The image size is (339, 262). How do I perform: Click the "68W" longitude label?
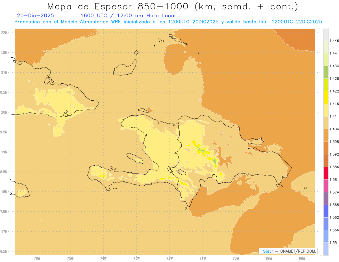pos(302,258)
